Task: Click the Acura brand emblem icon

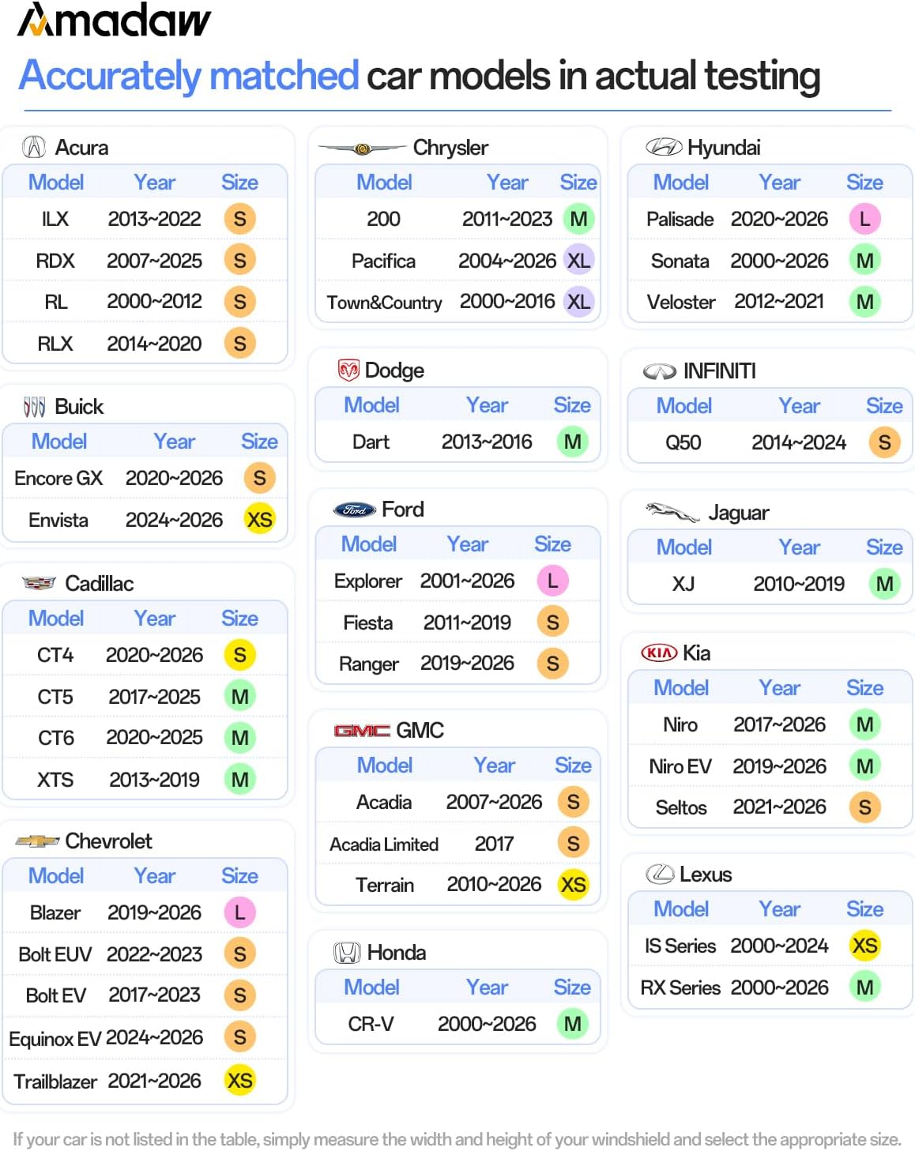Action: point(34,147)
